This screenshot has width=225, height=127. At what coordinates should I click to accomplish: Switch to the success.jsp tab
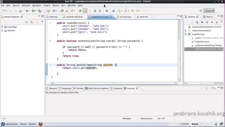click(125, 17)
